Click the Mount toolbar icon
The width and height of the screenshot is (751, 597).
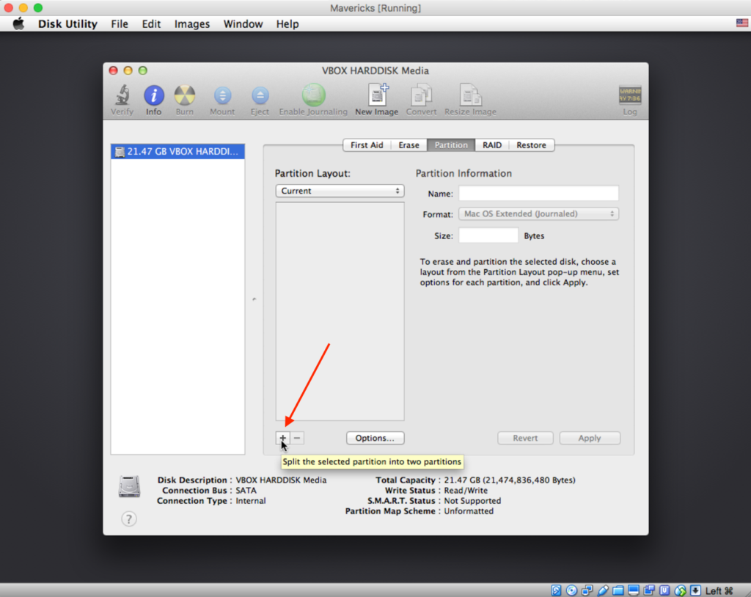[x=222, y=96]
